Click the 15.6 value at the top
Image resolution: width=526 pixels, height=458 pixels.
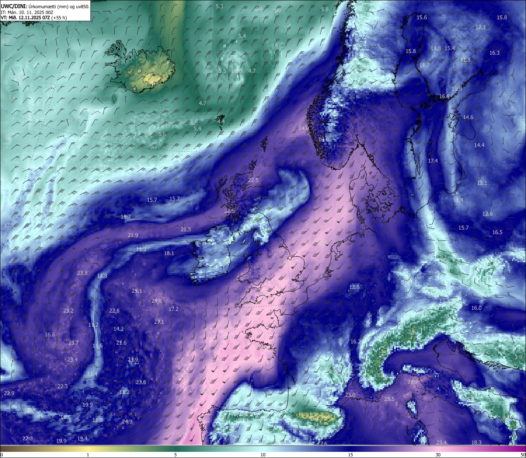click(422, 18)
